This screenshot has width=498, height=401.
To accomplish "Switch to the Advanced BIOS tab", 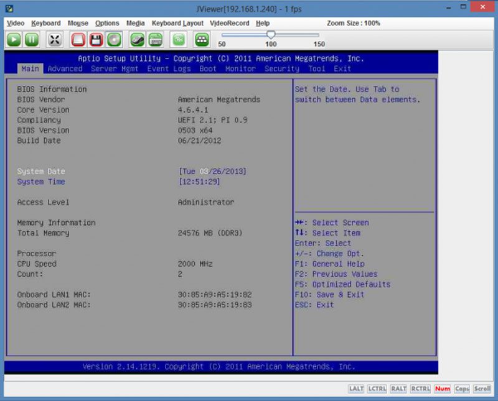I will [x=65, y=68].
